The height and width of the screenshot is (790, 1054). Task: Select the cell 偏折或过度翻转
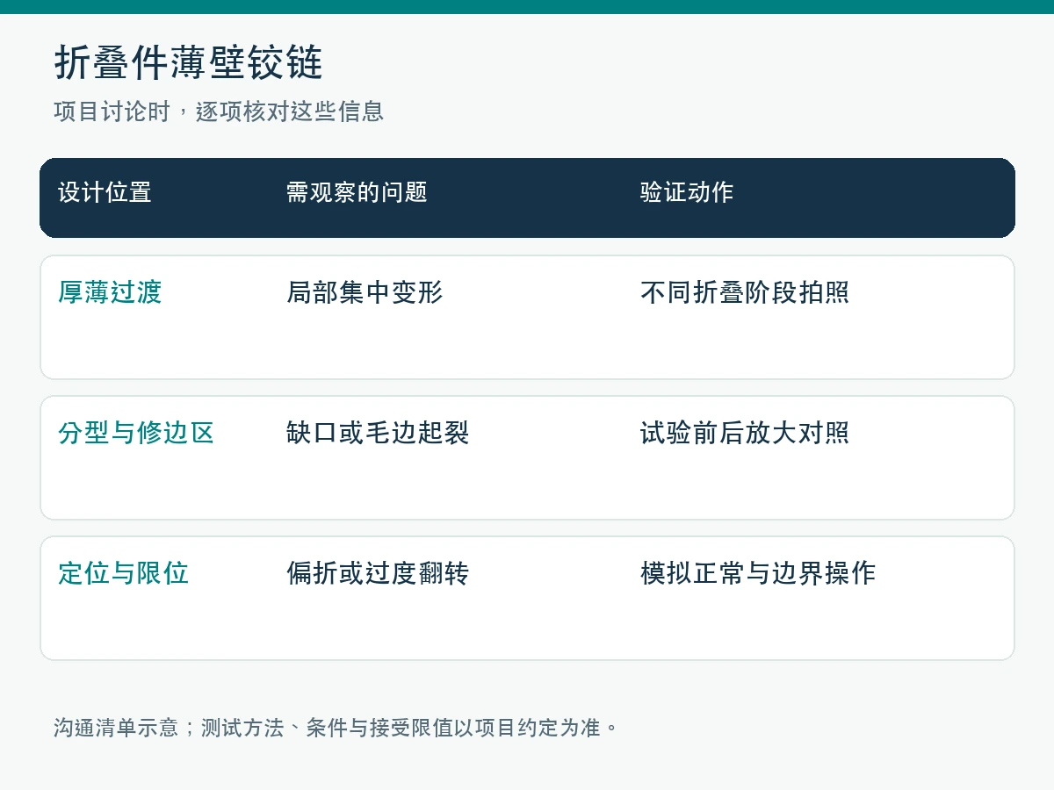pyautogui.click(x=378, y=573)
